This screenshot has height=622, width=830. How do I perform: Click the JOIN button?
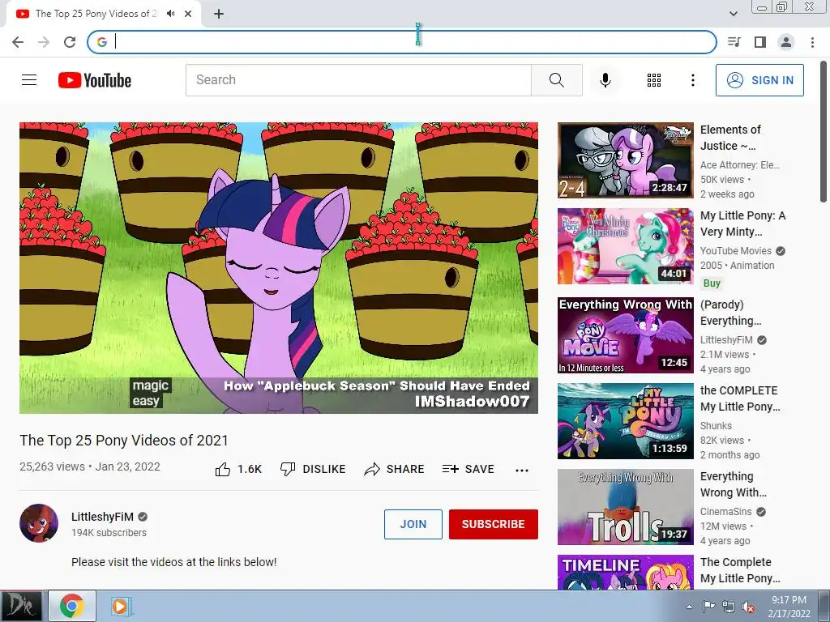coord(413,524)
